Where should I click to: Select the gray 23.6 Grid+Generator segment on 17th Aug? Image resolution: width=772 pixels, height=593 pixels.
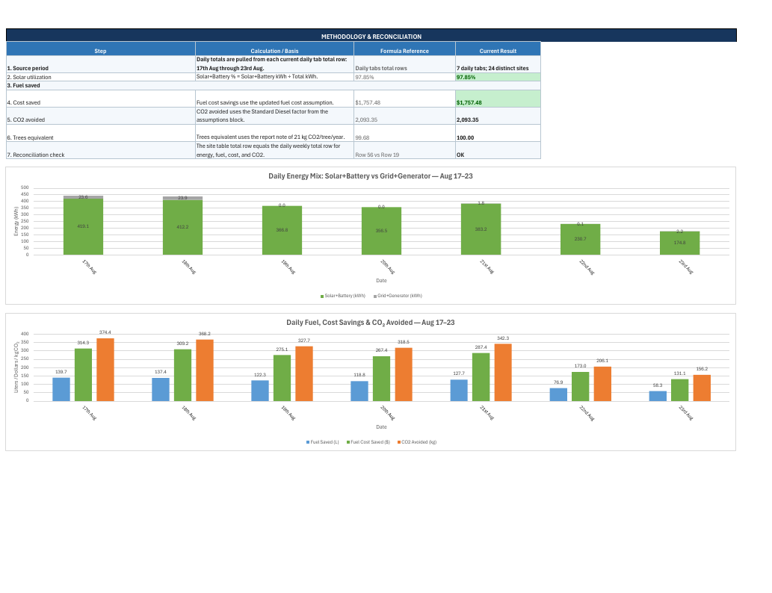[x=83, y=197]
